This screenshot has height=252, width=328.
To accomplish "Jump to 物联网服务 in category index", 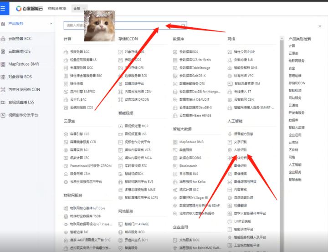I will (x=297, y=61).
